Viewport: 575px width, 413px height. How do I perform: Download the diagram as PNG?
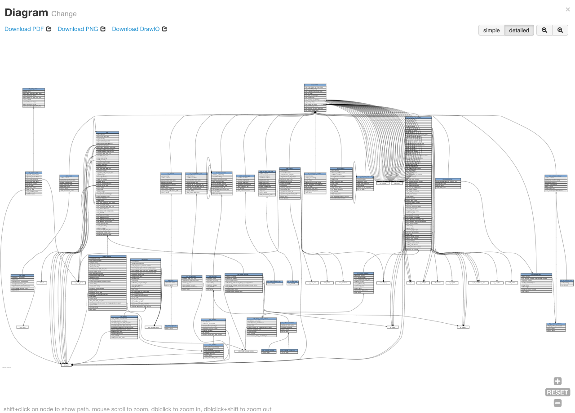click(82, 29)
